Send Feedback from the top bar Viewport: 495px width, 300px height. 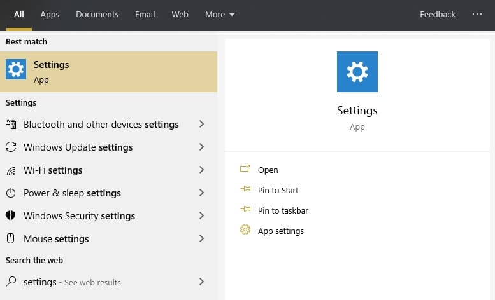[437, 14]
